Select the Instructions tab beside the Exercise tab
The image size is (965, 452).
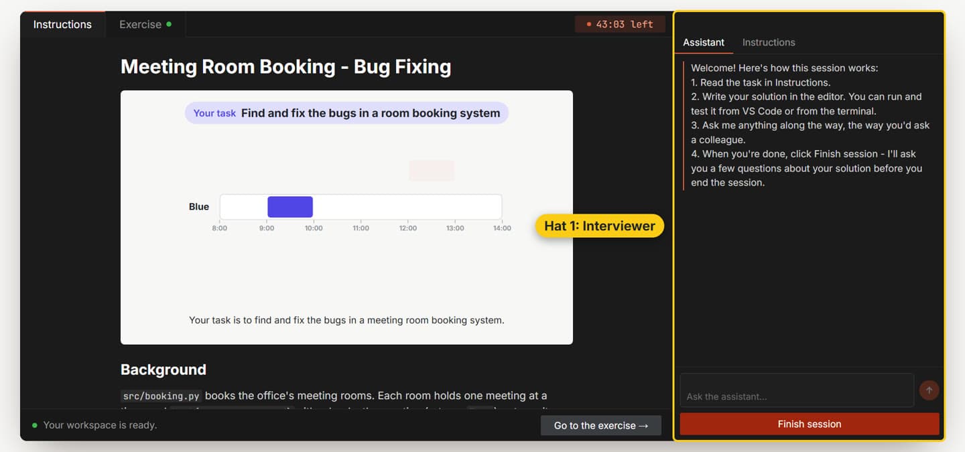[62, 25]
